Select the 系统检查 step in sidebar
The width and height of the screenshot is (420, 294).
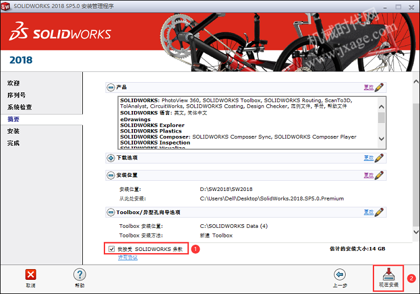(19, 107)
